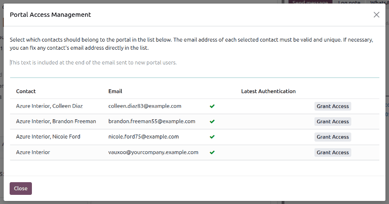Image resolution: width=389 pixels, height=204 pixels.
Task: Edit email vauxoo@yourcompany.example.com
Action: point(153,152)
